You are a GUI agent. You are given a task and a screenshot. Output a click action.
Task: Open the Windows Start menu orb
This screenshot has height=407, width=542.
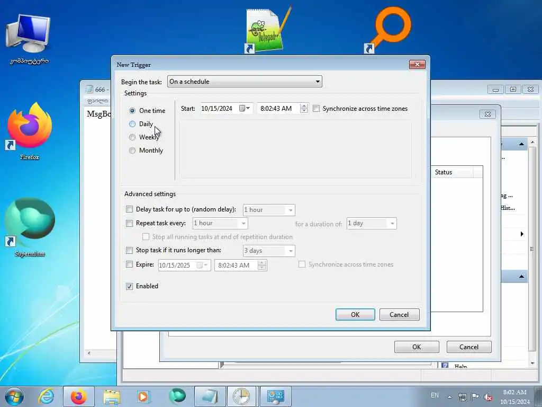coord(14,396)
